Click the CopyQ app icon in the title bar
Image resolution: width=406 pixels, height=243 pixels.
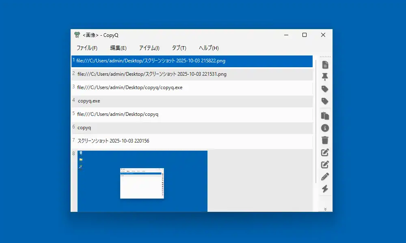tap(77, 35)
